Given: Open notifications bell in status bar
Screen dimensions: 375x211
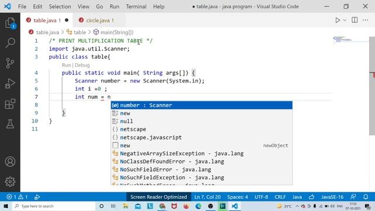Looking at the screenshot, I should pos(366,197).
